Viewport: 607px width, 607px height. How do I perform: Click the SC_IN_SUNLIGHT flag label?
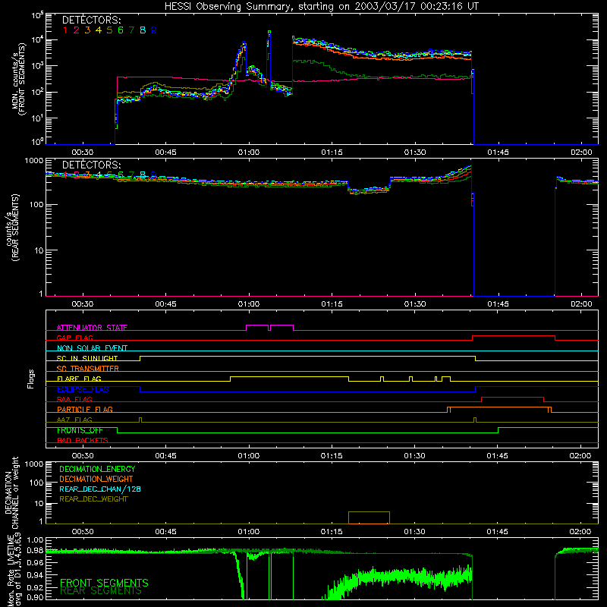pyautogui.click(x=87, y=358)
